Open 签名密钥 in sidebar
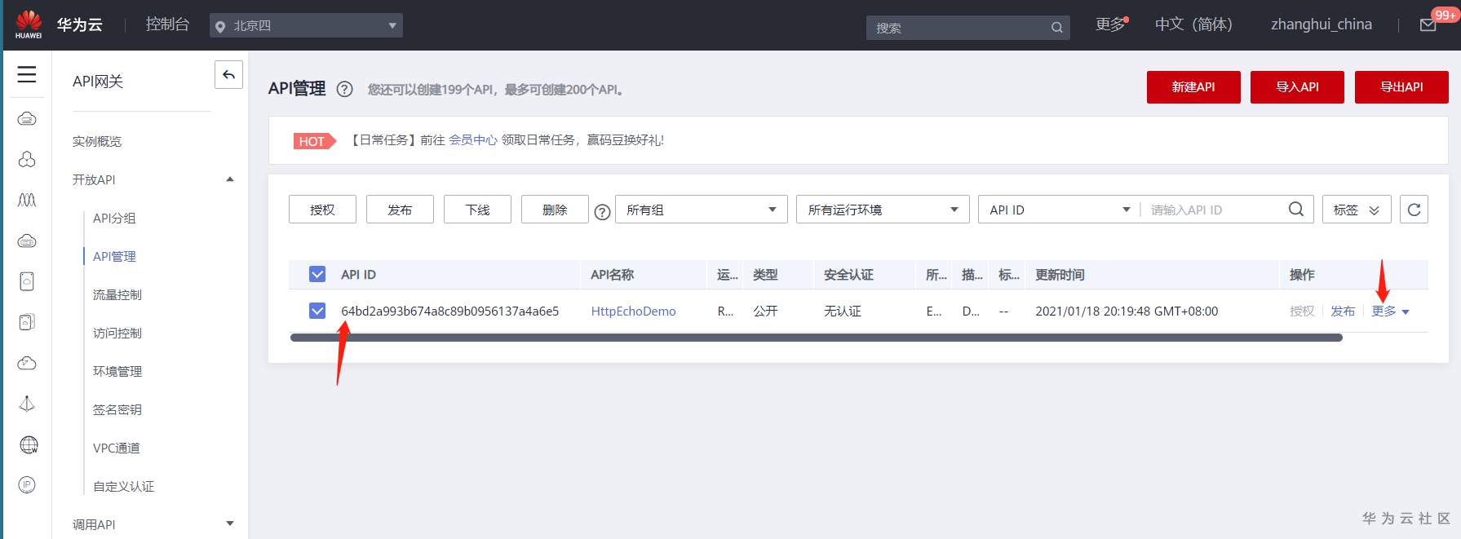Screen dimensions: 1461x539 pos(117,409)
